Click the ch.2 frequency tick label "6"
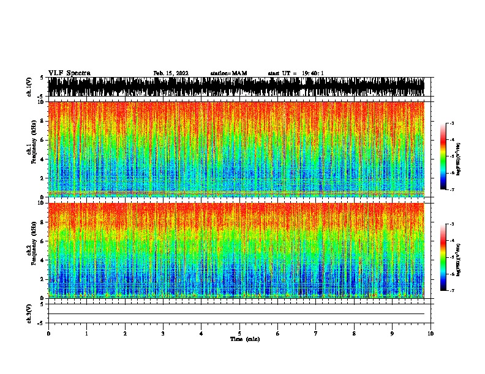Screen dimensions: 485x374 point(42,241)
